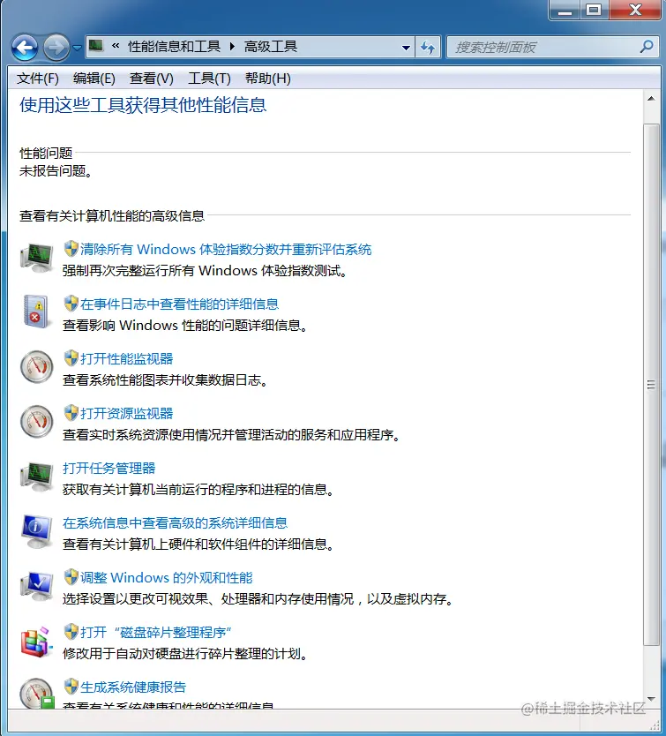Click description 修改用于自动对硬盘进行碎片整理的计划。
The height and width of the screenshot is (736, 666).
click(185, 654)
